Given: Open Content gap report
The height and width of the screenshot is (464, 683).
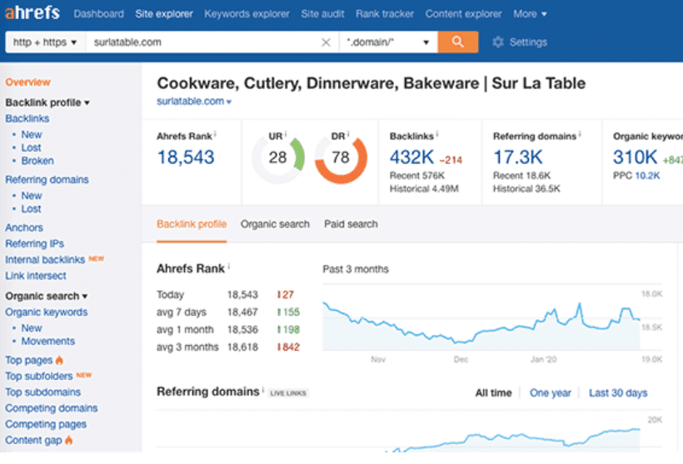Looking at the screenshot, I should click(x=33, y=441).
